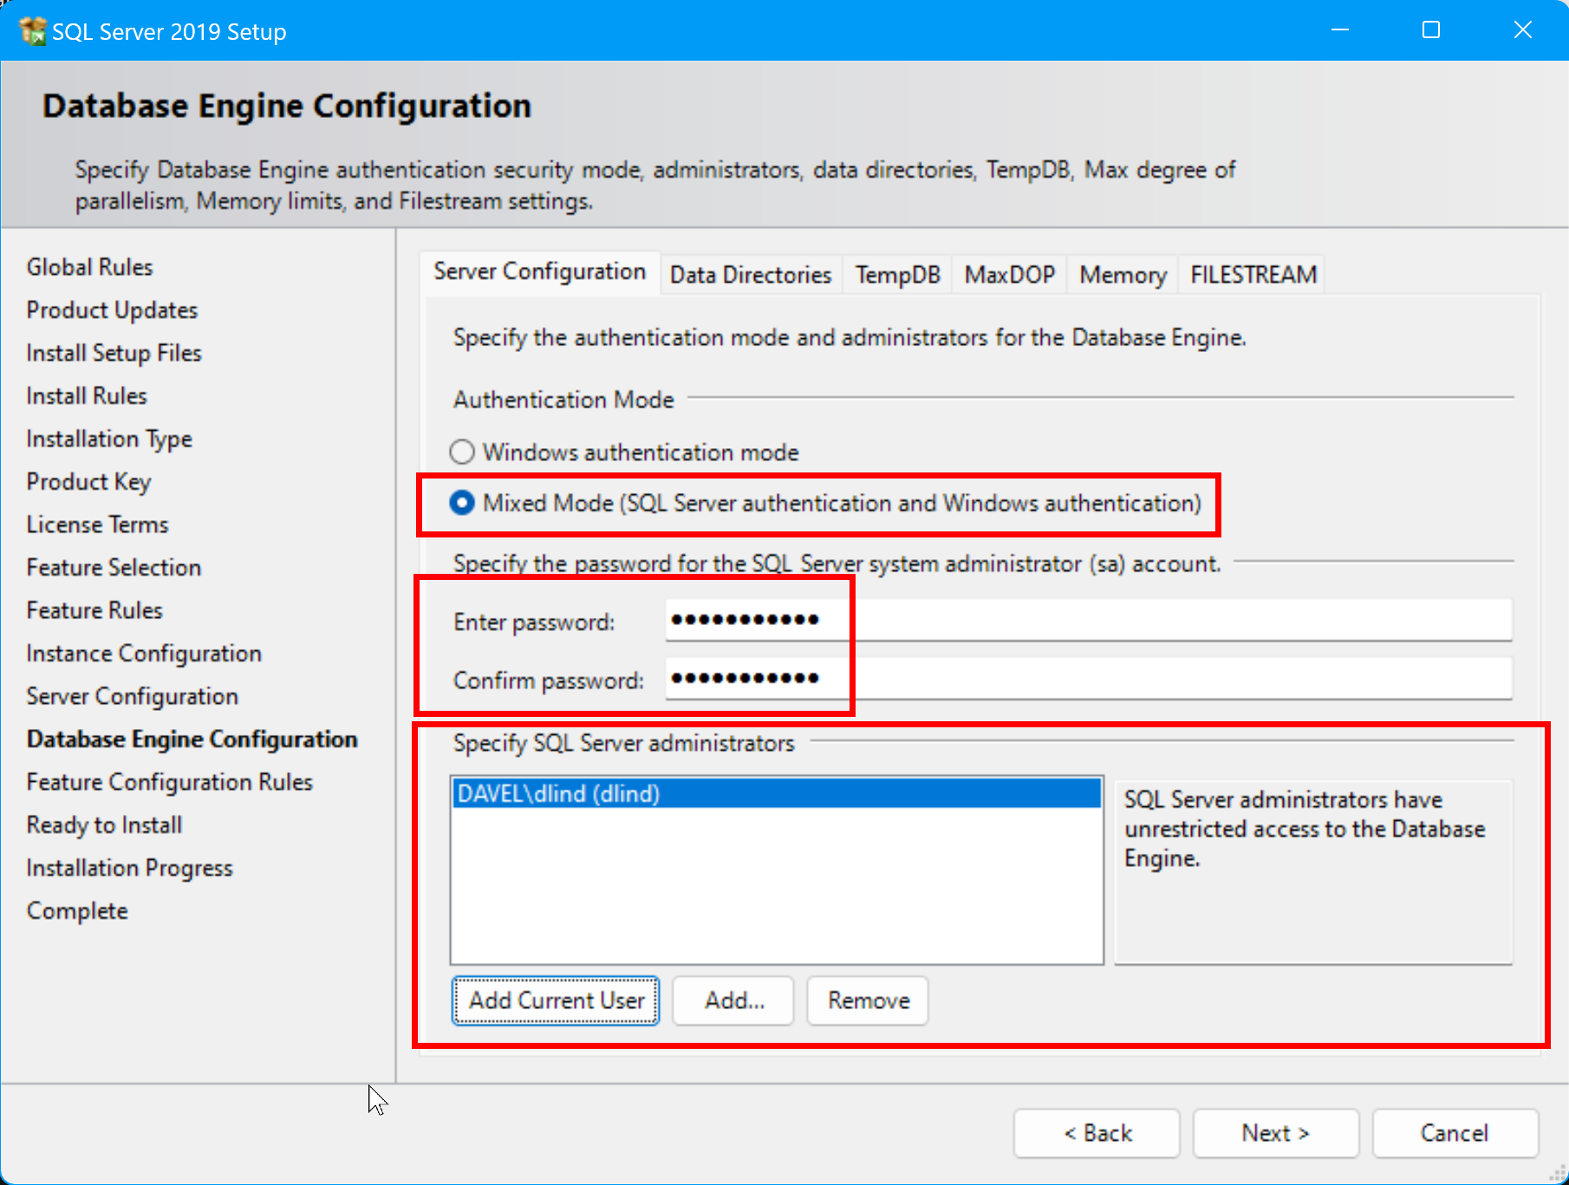The height and width of the screenshot is (1185, 1569).
Task: Open the TempDB tab
Action: 897,275
